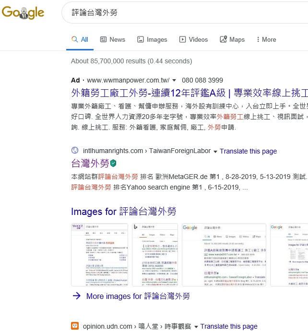Screen dimensions: 308x333
Task: Click the play icon beside Videos
Action: (x=183, y=39)
